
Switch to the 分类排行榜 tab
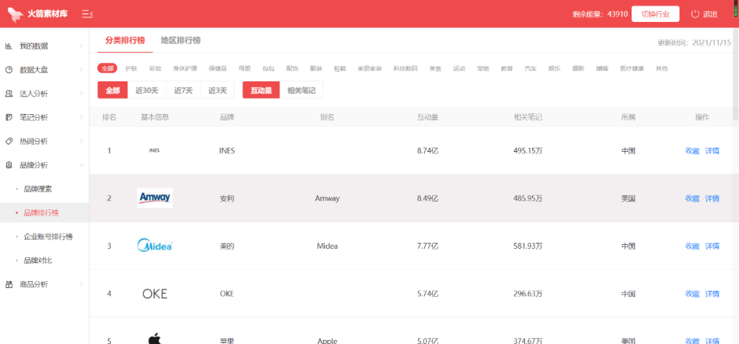(x=125, y=40)
